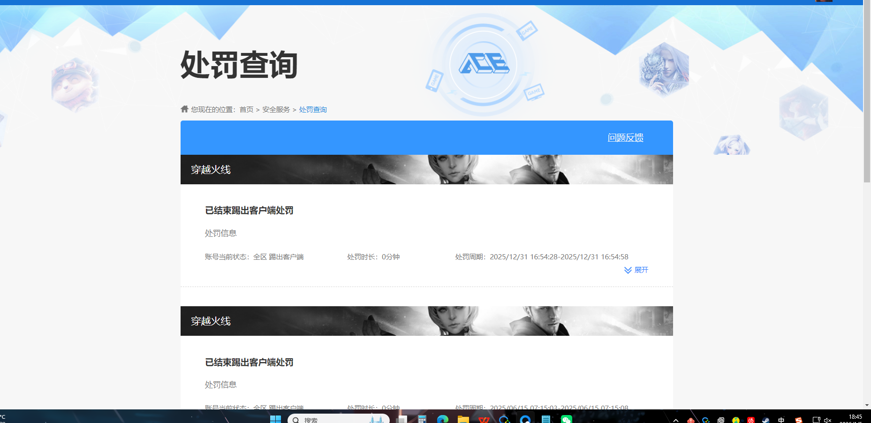The image size is (871, 423).
Task: Open the Windows Start menu
Action: point(275,419)
